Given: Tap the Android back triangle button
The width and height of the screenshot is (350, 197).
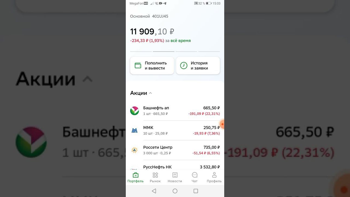Looking at the screenshot, I should (154, 191).
